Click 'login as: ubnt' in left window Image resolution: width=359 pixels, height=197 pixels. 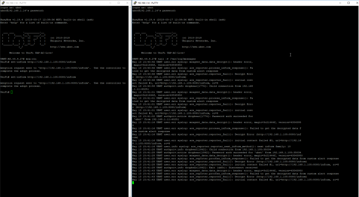pyautogui.click(x=11, y=8)
